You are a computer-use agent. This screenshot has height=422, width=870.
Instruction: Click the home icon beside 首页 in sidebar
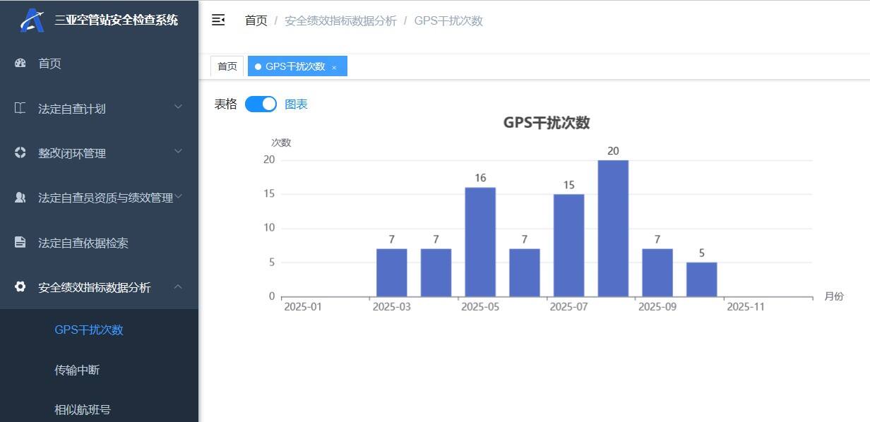tap(20, 64)
